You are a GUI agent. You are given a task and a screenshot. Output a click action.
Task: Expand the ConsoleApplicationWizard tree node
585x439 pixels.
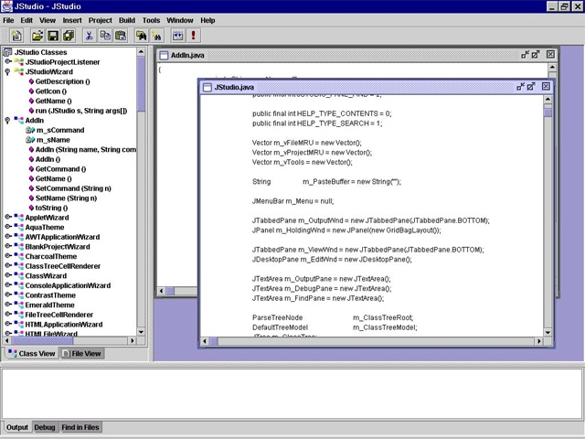8,284
